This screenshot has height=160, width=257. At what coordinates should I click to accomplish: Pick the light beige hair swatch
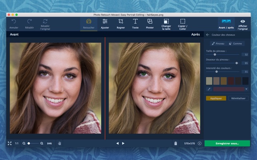[209, 81]
